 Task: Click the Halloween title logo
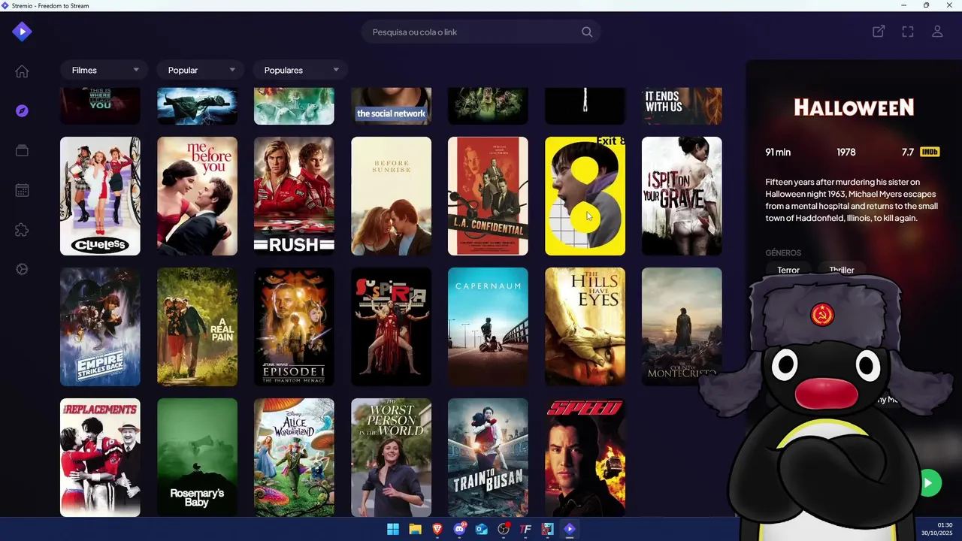click(854, 107)
